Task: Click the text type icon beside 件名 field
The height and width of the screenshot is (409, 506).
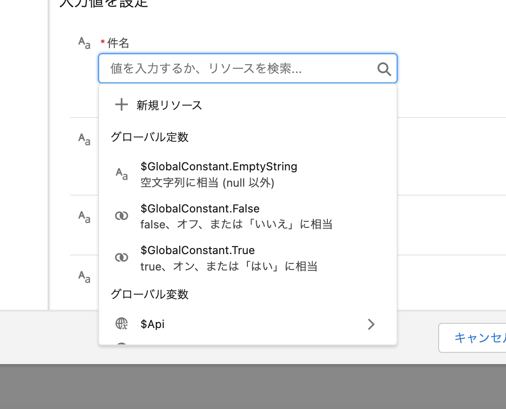Action: tap(83, 43)
